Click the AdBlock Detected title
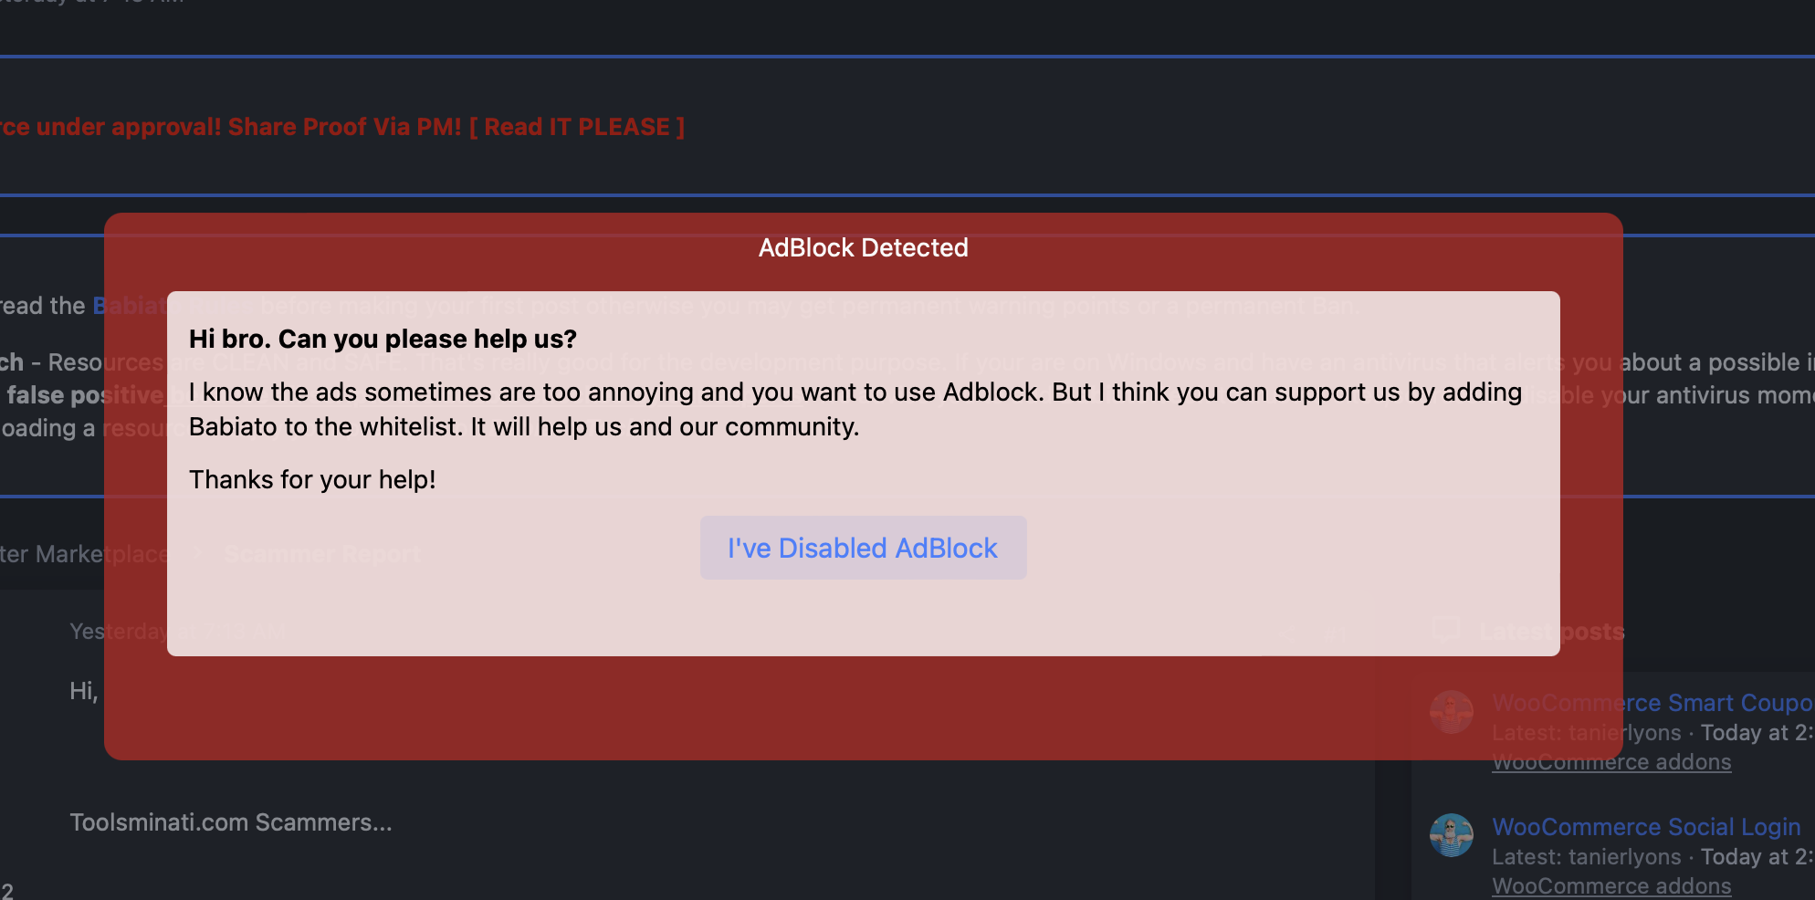 [x=863, y=247]
